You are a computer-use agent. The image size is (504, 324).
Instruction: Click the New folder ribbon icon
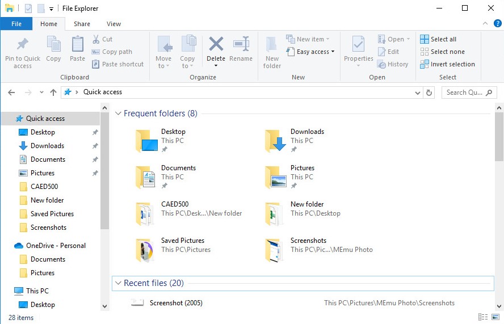[272, 45]
